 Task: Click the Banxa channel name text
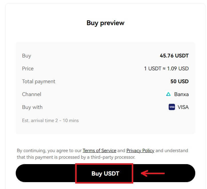181,94
